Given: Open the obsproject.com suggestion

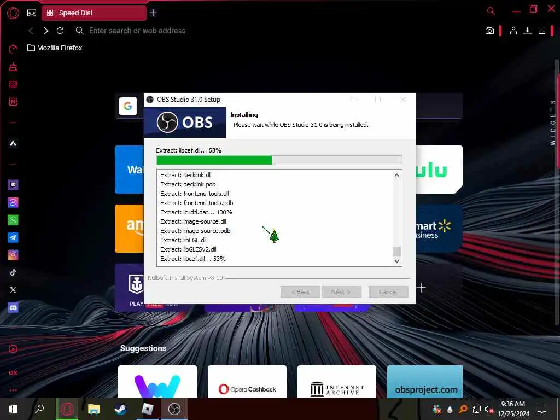Looking at the screenshot, I should tap(425, 381).
